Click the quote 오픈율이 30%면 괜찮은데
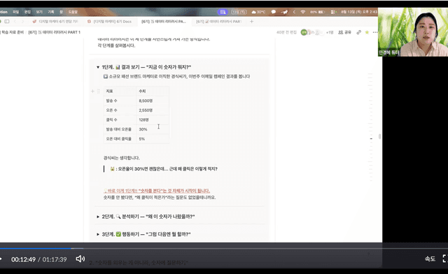Image resolution: width=448 pixels, height=274 pixels. [164, 169]
